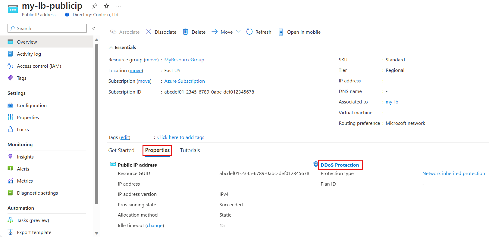The width and height of the screenshot is (489, 237).
Task: Click the Properties bars icon in sidebar
Action: pos(11,117)
